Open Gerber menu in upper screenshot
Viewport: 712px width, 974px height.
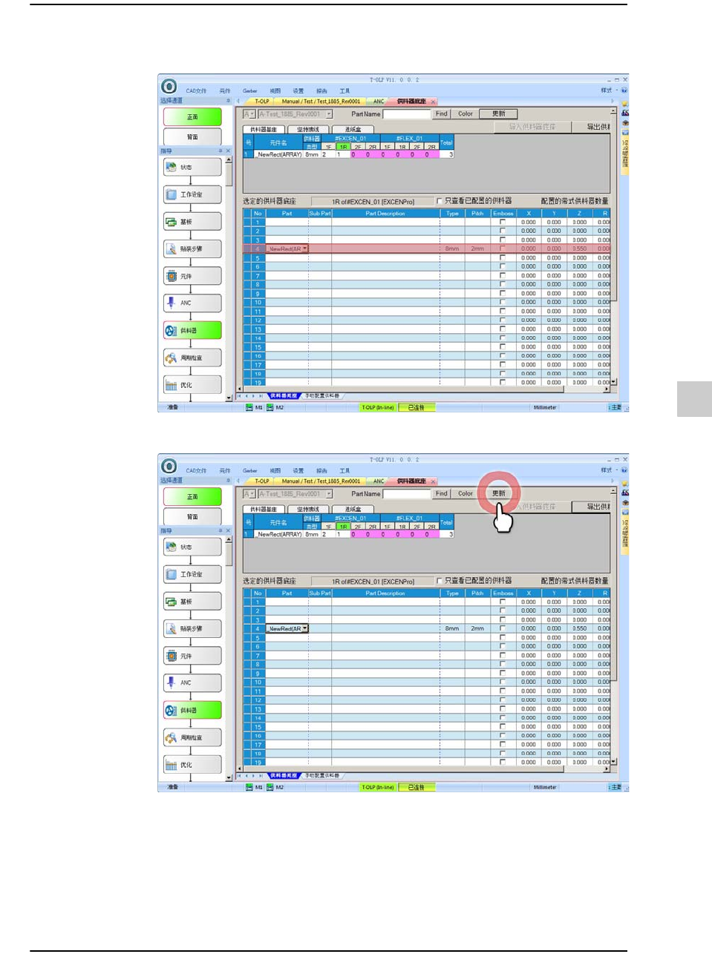coord(249,91)
